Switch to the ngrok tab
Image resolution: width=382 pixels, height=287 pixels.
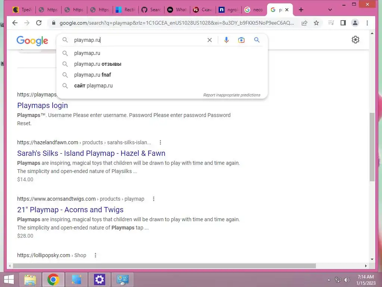[x=229, y=10]
